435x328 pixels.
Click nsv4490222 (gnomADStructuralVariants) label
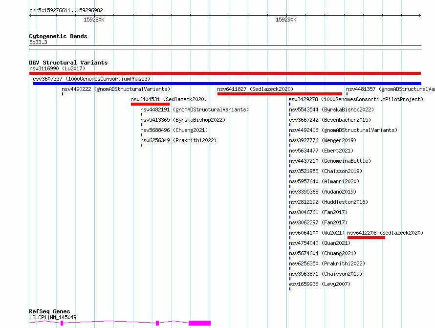116,89
